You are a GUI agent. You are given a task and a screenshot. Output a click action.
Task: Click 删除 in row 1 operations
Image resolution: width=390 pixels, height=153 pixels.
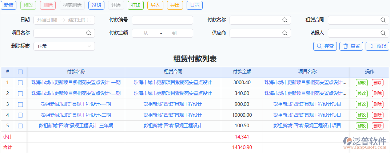(x=378, y=83)
